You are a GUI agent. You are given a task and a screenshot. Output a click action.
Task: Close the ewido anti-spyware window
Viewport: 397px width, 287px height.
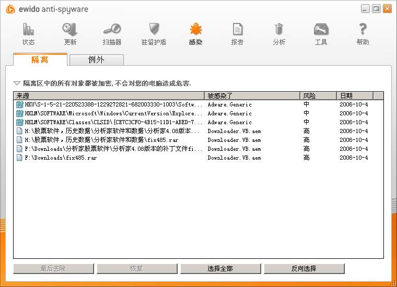click(387, 9)
